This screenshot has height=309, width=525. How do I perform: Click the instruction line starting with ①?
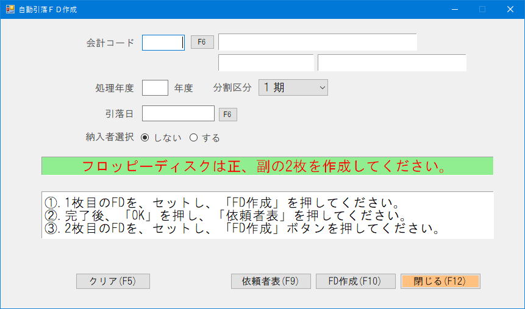222,203
